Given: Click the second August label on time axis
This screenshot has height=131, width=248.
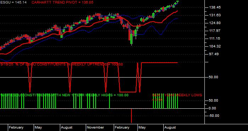Looking at the screenshot, I should [170, 127].
